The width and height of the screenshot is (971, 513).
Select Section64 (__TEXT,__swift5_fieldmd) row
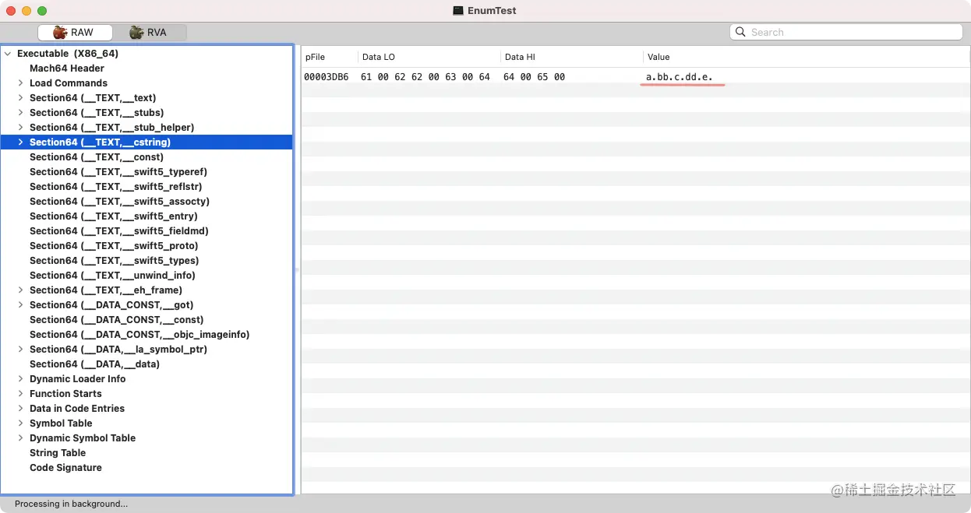coord(147,231)
